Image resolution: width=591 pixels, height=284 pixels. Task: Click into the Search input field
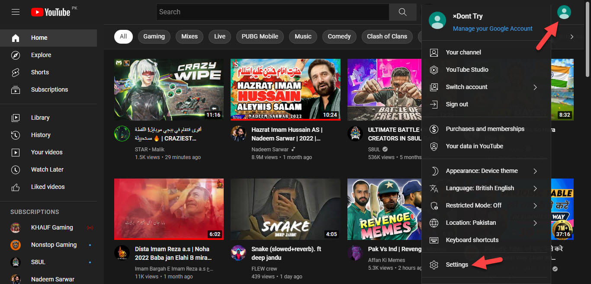tap(273, 12)
